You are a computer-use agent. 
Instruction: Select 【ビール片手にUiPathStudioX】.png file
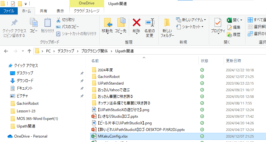coord(121,123)
